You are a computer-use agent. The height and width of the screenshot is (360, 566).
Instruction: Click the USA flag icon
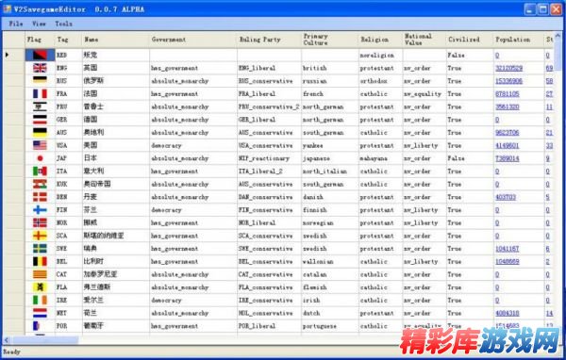pos(40,145)
